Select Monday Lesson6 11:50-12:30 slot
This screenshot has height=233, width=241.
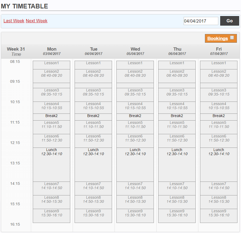pyautogui.click(x=51, y=141)
